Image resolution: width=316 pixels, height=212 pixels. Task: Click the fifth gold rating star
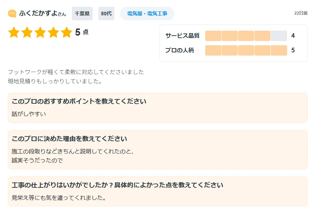66,32
